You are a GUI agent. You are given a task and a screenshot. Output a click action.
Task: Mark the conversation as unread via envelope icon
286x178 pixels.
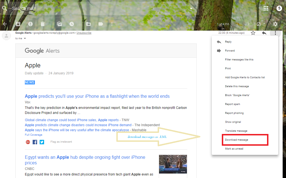coord(59,24)
